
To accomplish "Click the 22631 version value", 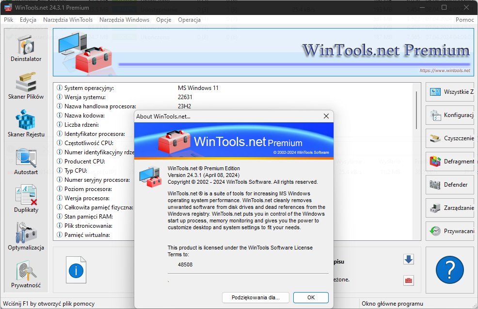I will pyautogui.click(x=185, y=97).
